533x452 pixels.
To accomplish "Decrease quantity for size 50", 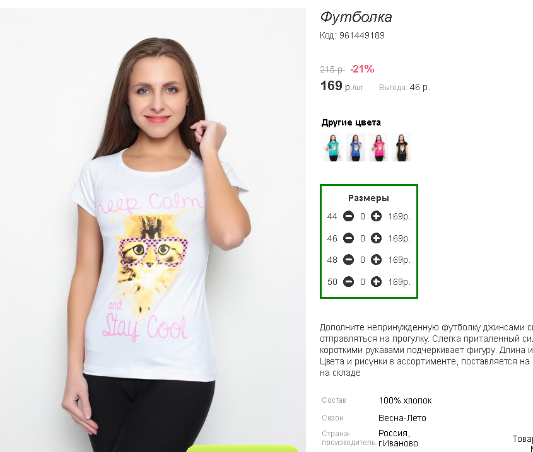I will (x=348, y=282).
